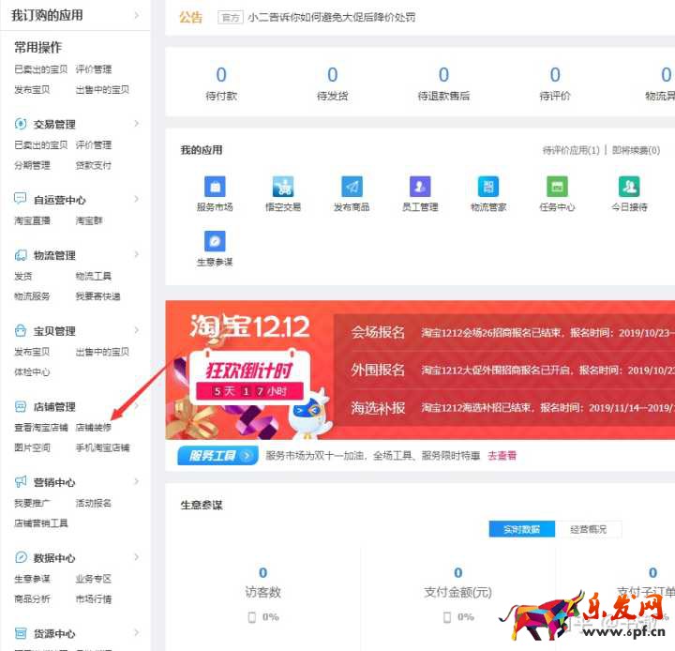Expand the 物流管理 section chevron

point(136,255)
